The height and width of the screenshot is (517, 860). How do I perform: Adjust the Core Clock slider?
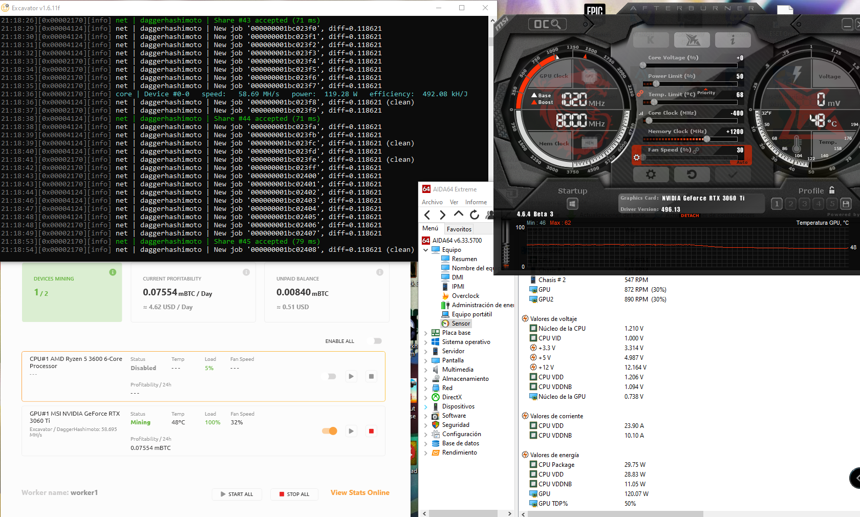point(690,121)
